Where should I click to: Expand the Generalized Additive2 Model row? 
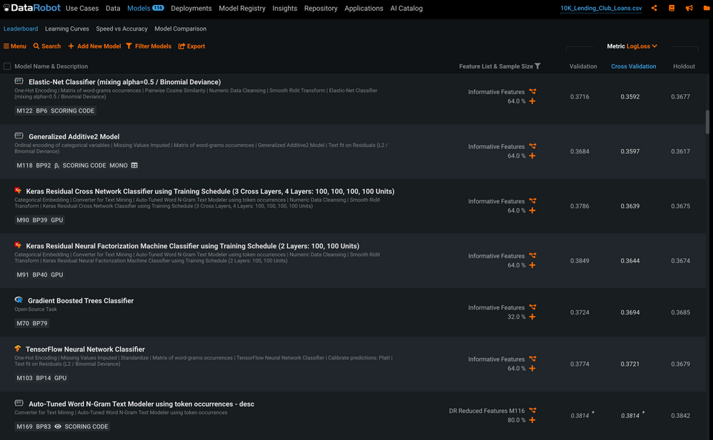[74, 137]
